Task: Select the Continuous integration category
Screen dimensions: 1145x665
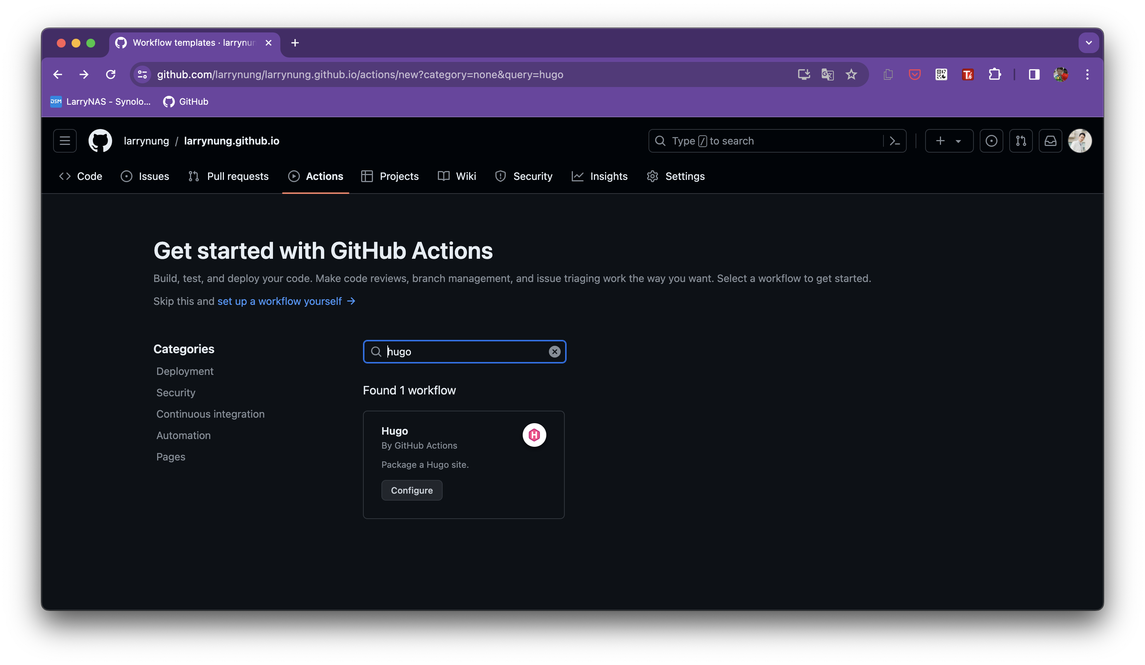Action: [x=210, y=414]
